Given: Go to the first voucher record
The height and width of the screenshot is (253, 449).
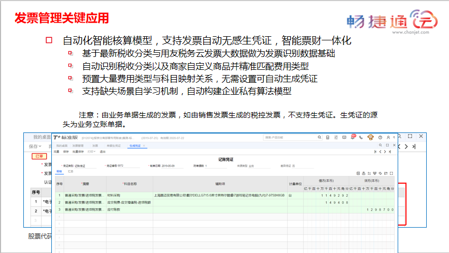Looking at the screenshot, I should [x=375, y=152].
